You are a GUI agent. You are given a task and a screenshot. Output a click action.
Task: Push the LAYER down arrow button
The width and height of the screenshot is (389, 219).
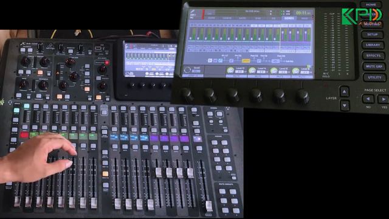pos(345,105)
